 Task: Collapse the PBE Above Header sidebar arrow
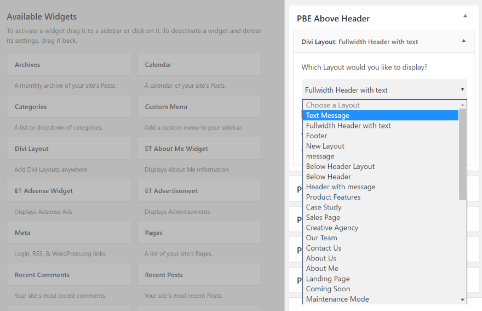tap(465, 16)
